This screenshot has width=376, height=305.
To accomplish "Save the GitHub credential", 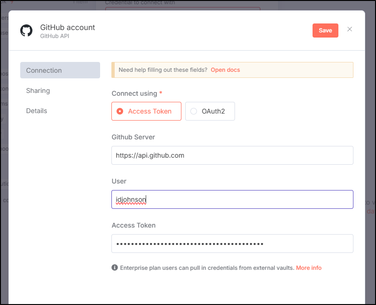I will click(325, 30).
